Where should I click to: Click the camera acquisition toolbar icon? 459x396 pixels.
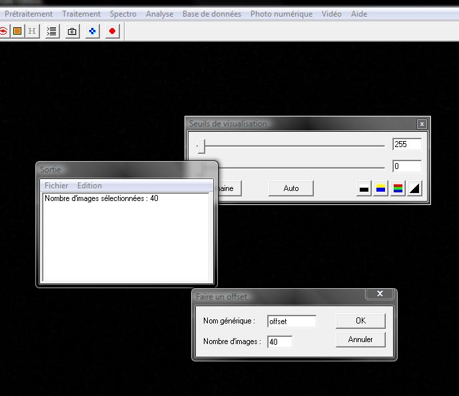(x=72, y=31)
